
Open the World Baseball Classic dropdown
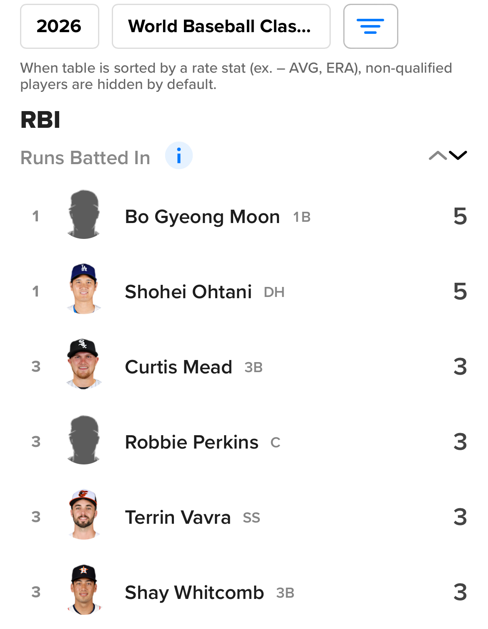tap(221, 26)
